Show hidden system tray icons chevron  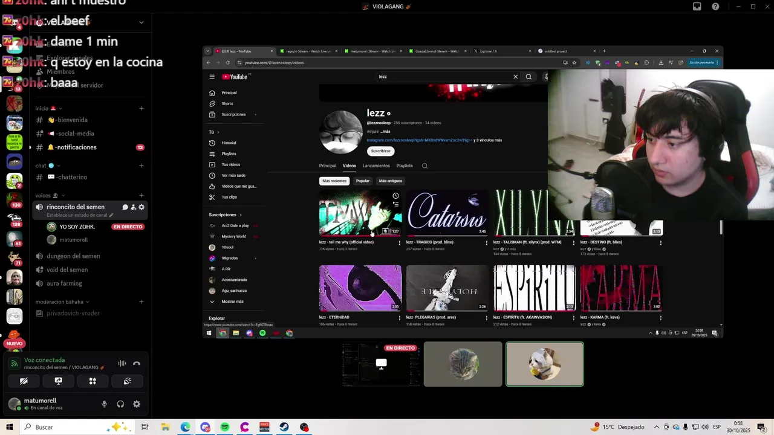[657, 427]
